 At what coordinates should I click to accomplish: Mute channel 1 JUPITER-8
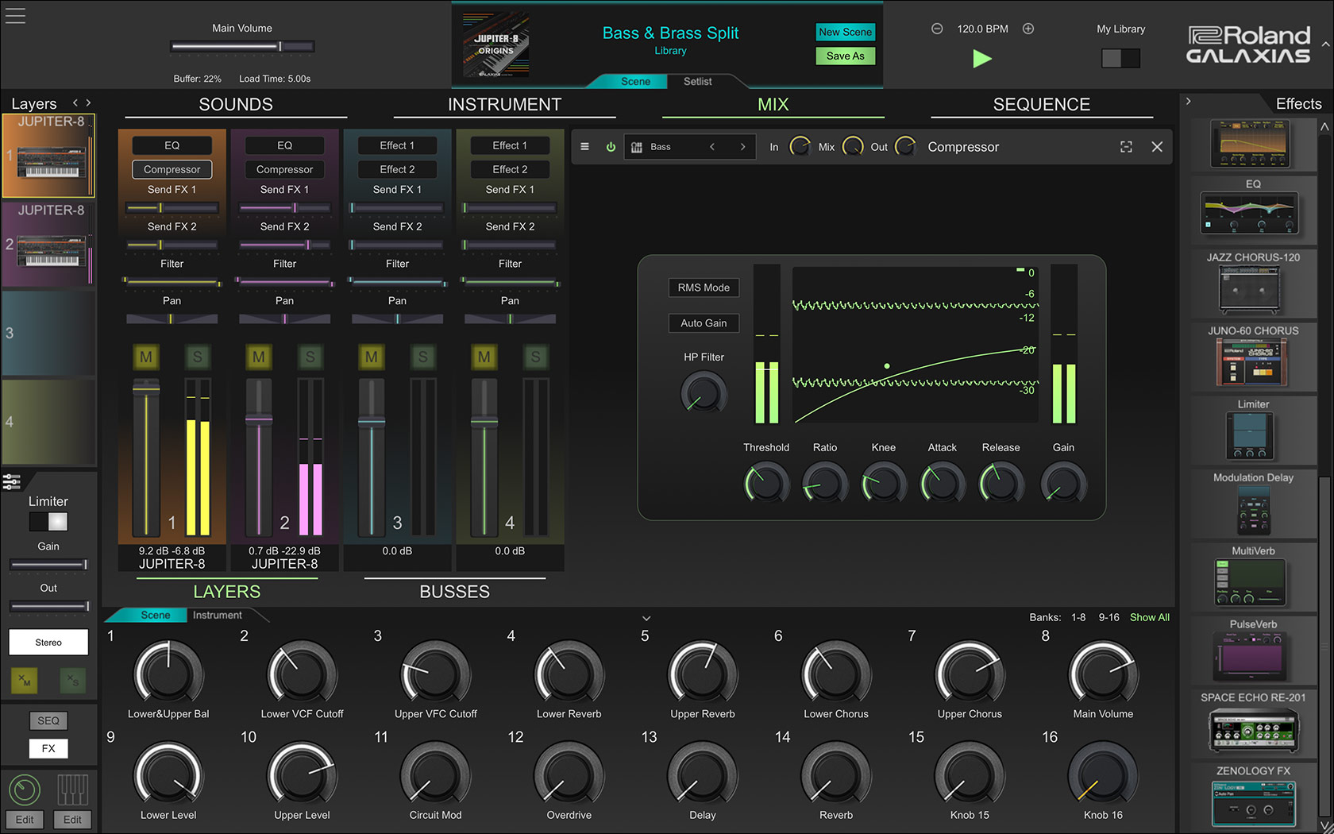click(146, 357)
